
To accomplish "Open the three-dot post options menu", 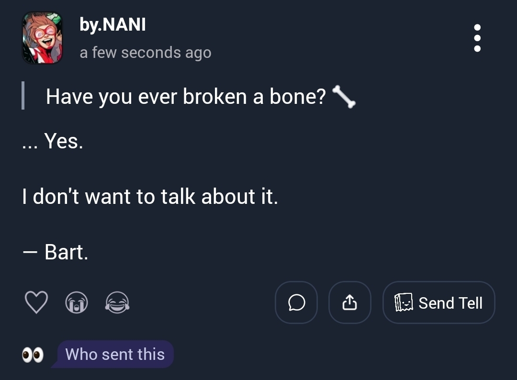I will click(477, 38).
